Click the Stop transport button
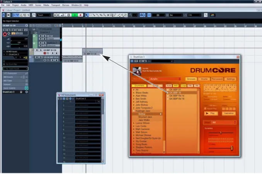 pos(69,15)
